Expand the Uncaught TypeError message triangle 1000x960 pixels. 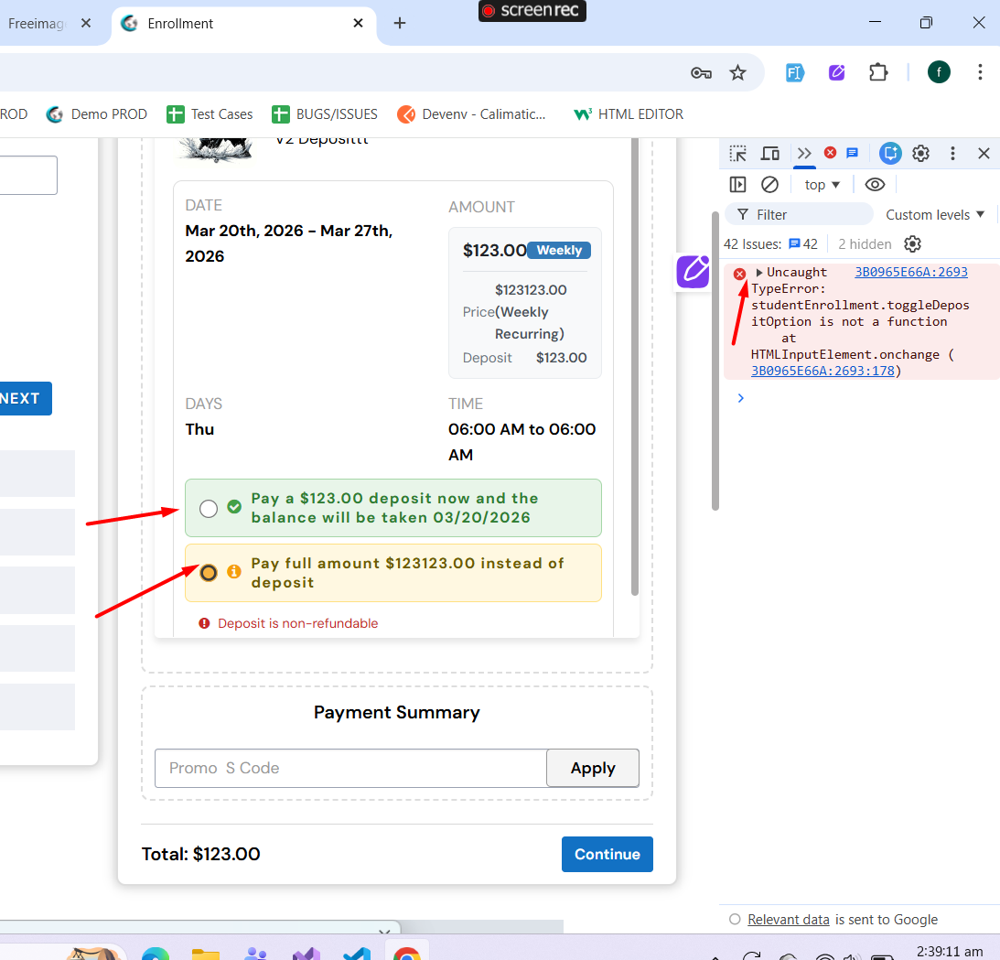click(x=759, y=273)
